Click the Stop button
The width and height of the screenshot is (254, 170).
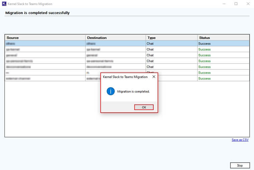(x=240, y=165)
